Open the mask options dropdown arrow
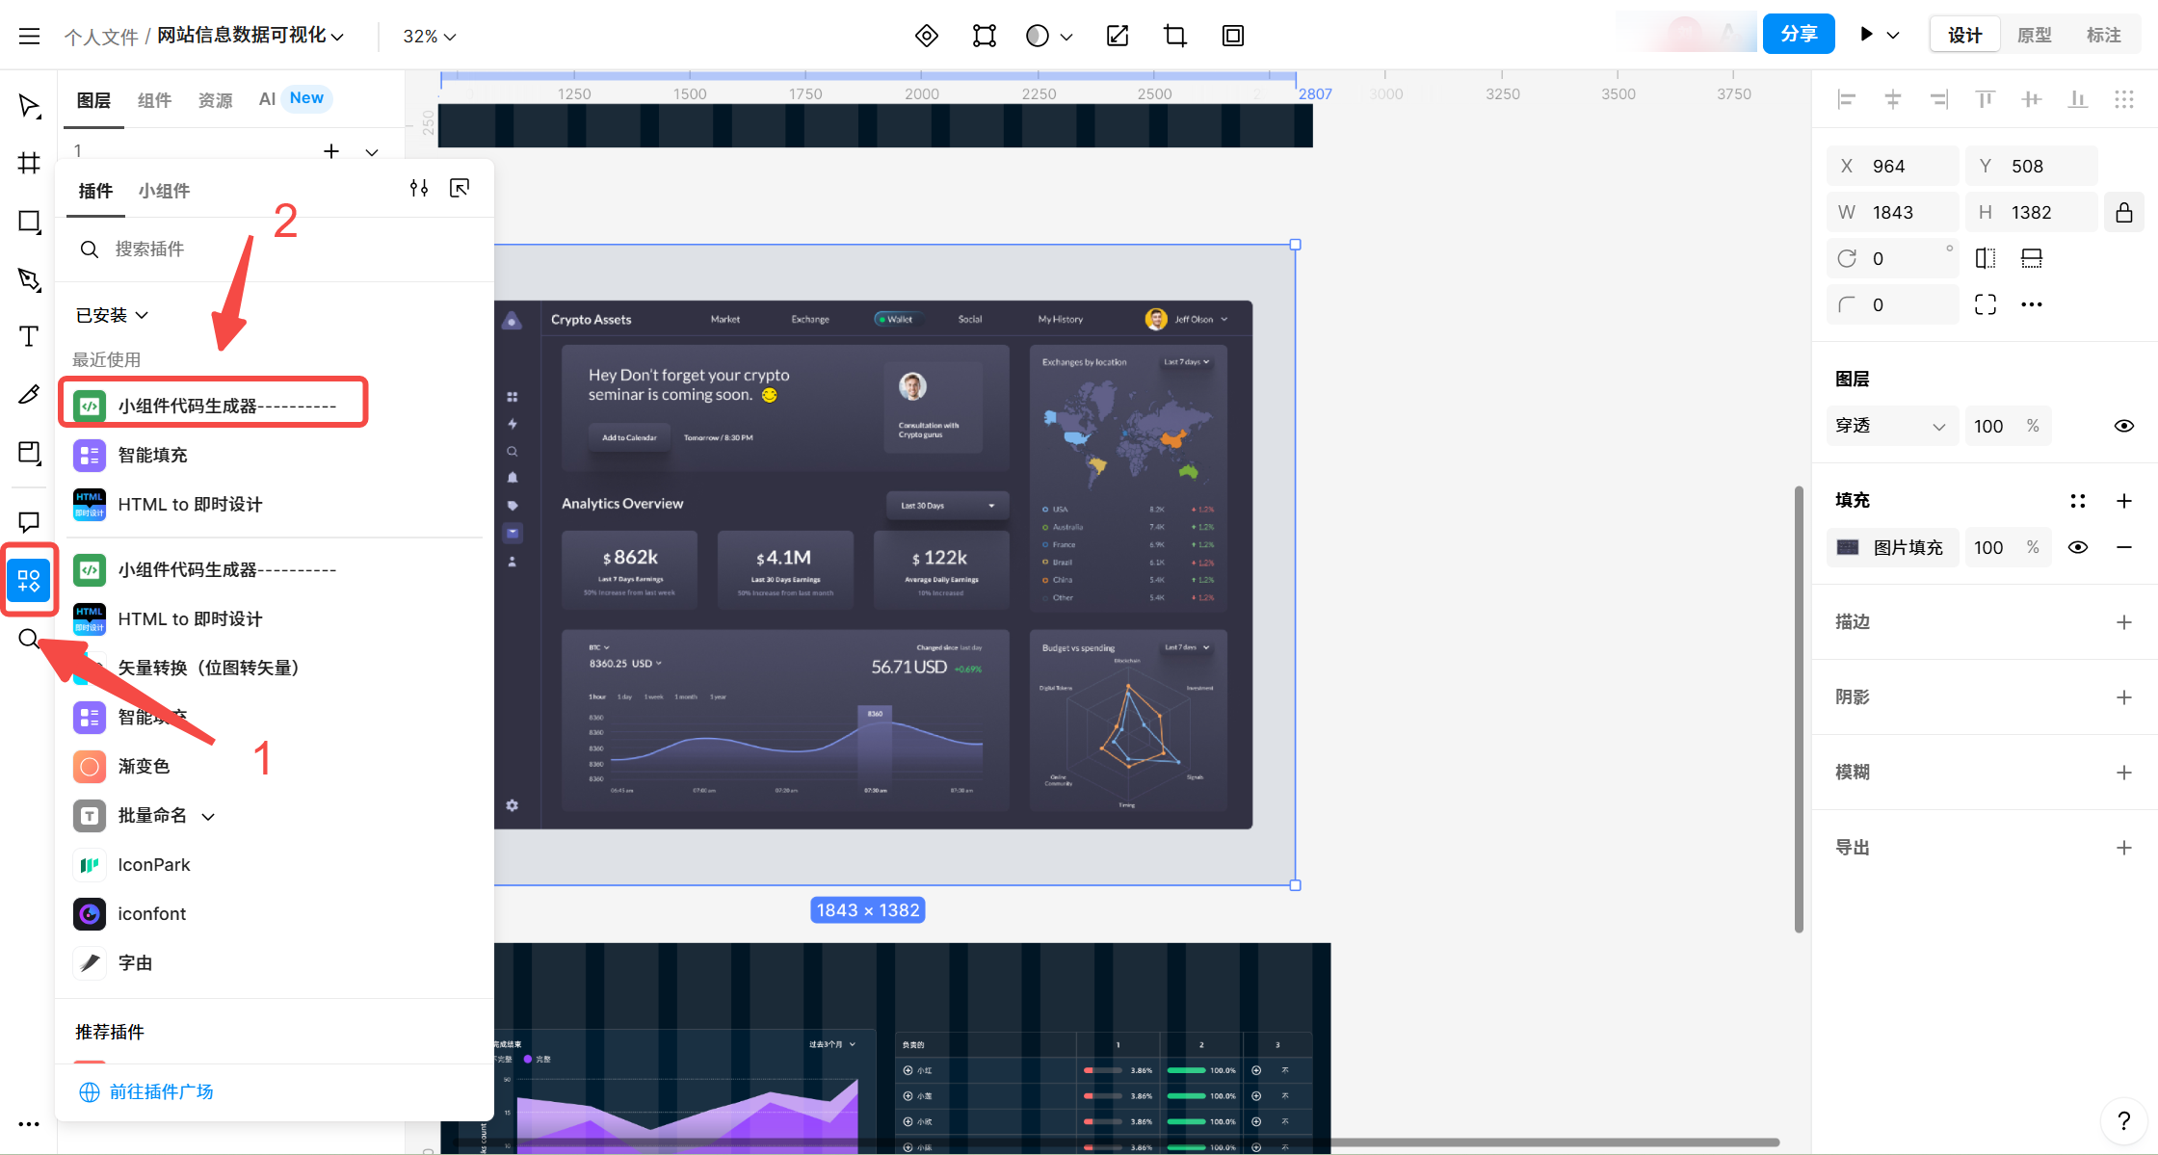 tap(1066, 37)
